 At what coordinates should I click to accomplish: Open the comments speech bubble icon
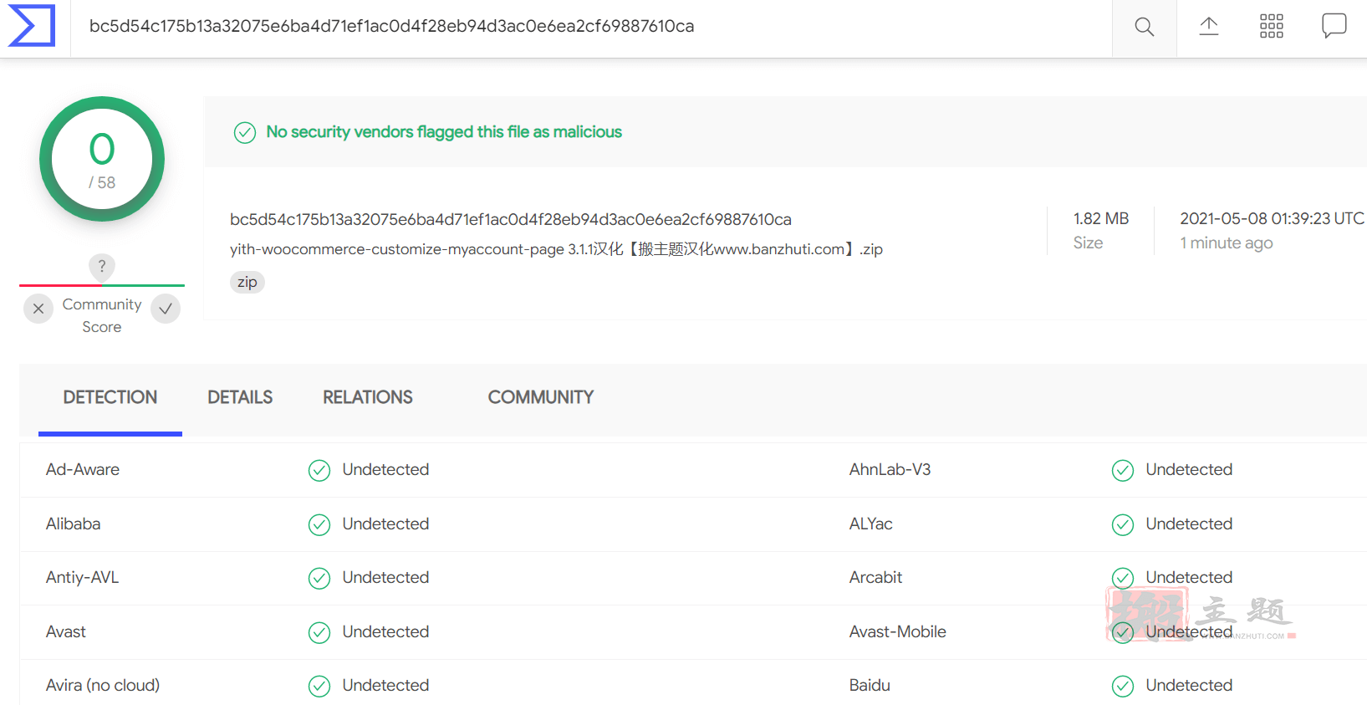coord(1334,26)
